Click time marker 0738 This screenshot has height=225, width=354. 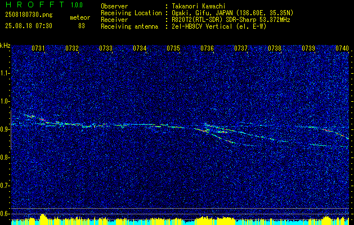275,48
